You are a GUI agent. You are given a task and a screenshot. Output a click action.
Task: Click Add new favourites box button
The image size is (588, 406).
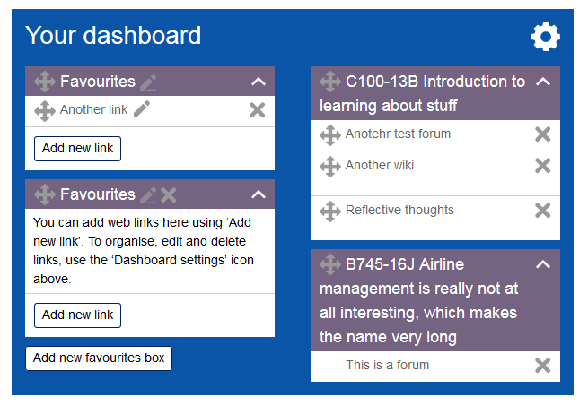tap(99, 358)
